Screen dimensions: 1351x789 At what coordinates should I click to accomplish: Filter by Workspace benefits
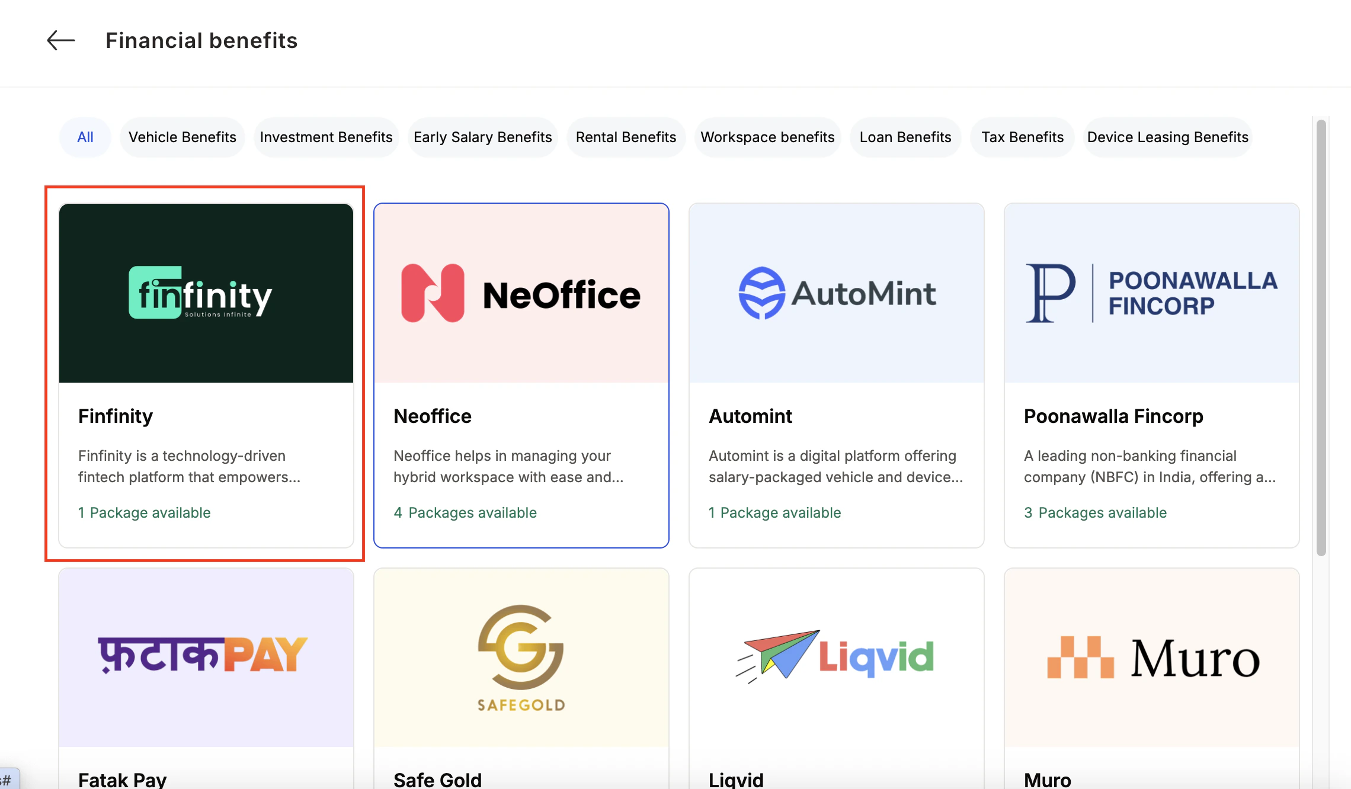click(x=768, y=137)
